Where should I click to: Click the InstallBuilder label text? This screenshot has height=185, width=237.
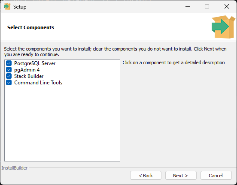(15, 168)
